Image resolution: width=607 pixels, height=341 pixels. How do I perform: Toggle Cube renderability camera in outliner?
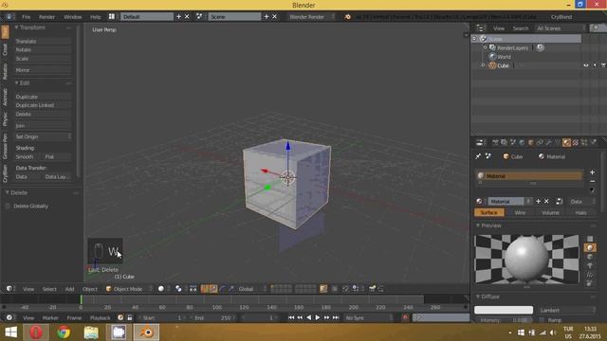(603, 65)
